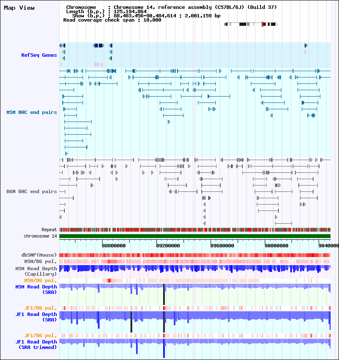This screenshot has width=339, height=360.
Task: Click the red position marker on chromosome ideogram
Action: pos(263,24)
